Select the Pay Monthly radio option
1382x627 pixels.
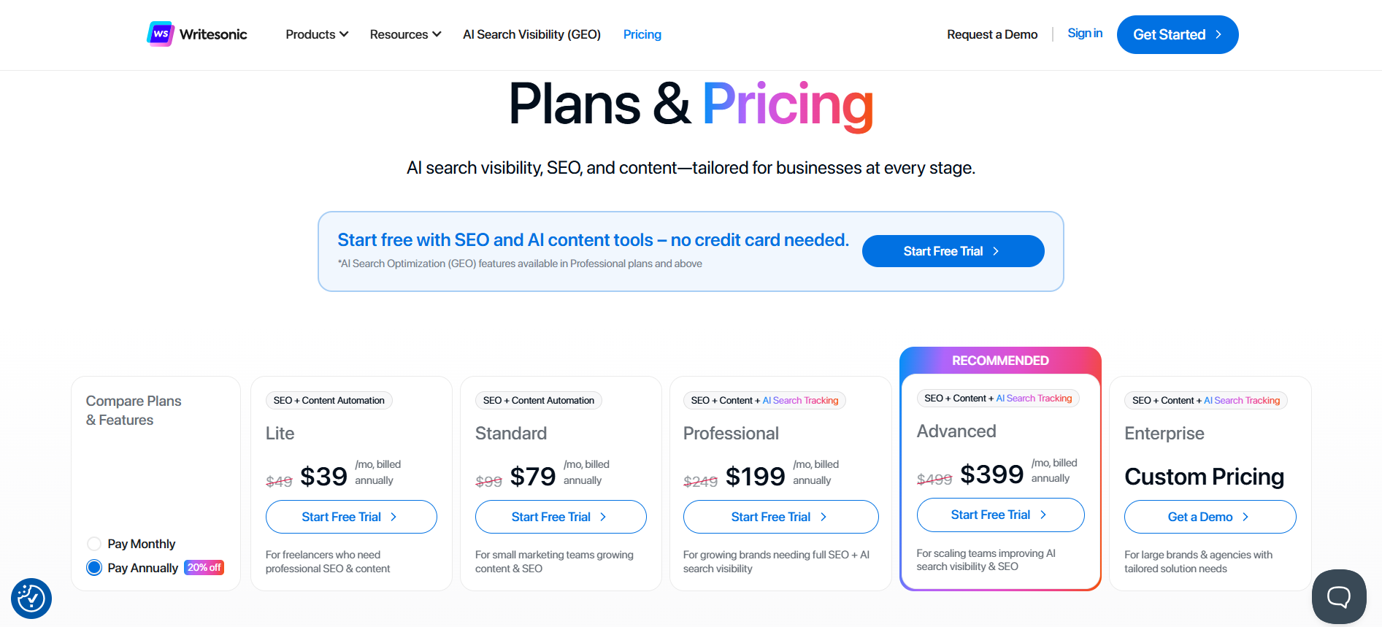(94, 544)
